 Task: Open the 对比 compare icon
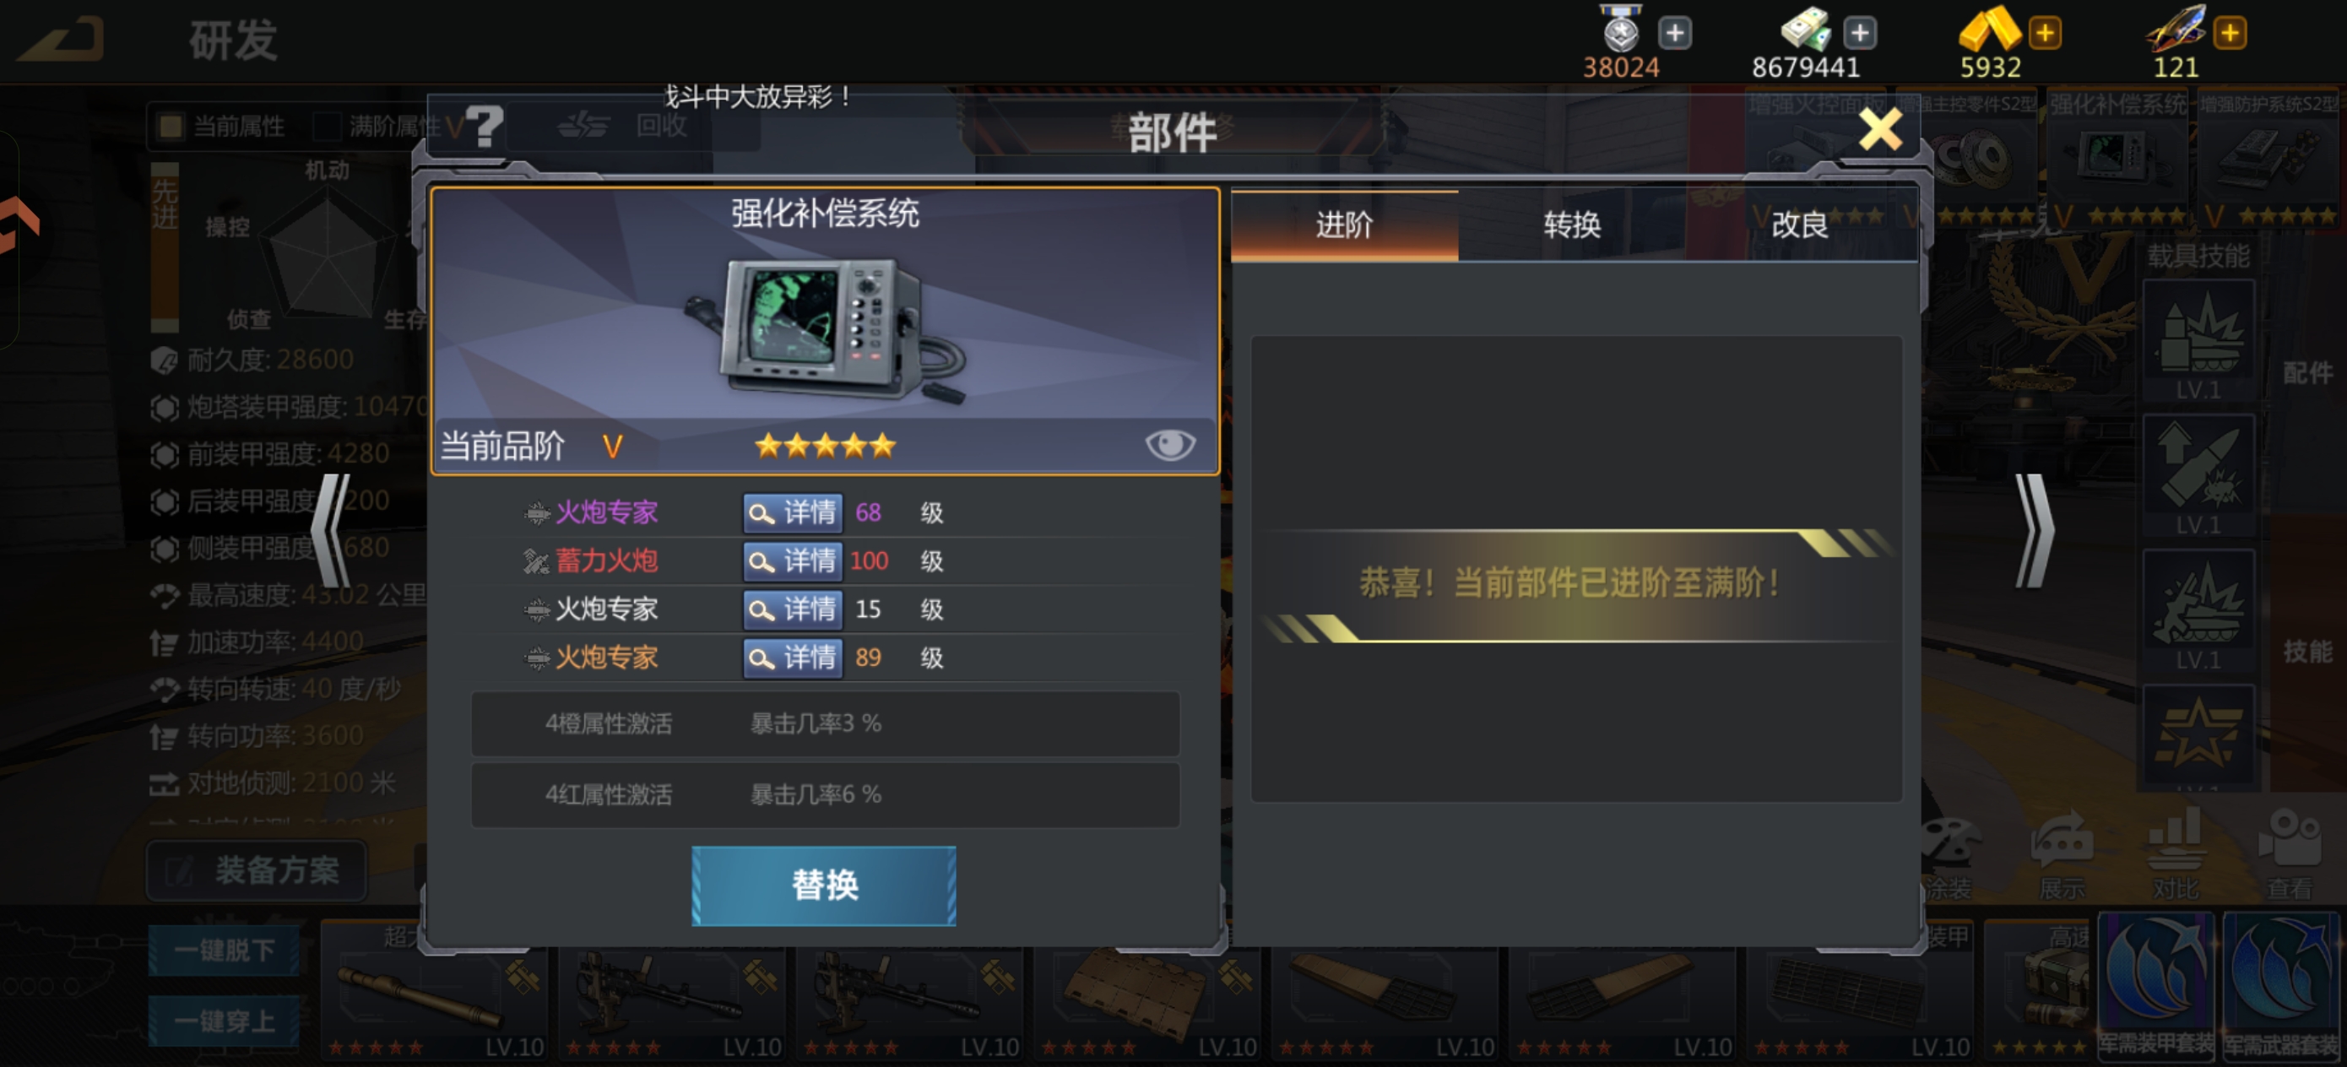(2176, 854)
